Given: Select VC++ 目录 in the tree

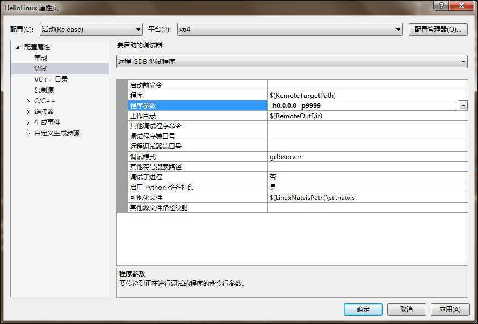Looking at the screenshot, I should (x=51, y=80).
